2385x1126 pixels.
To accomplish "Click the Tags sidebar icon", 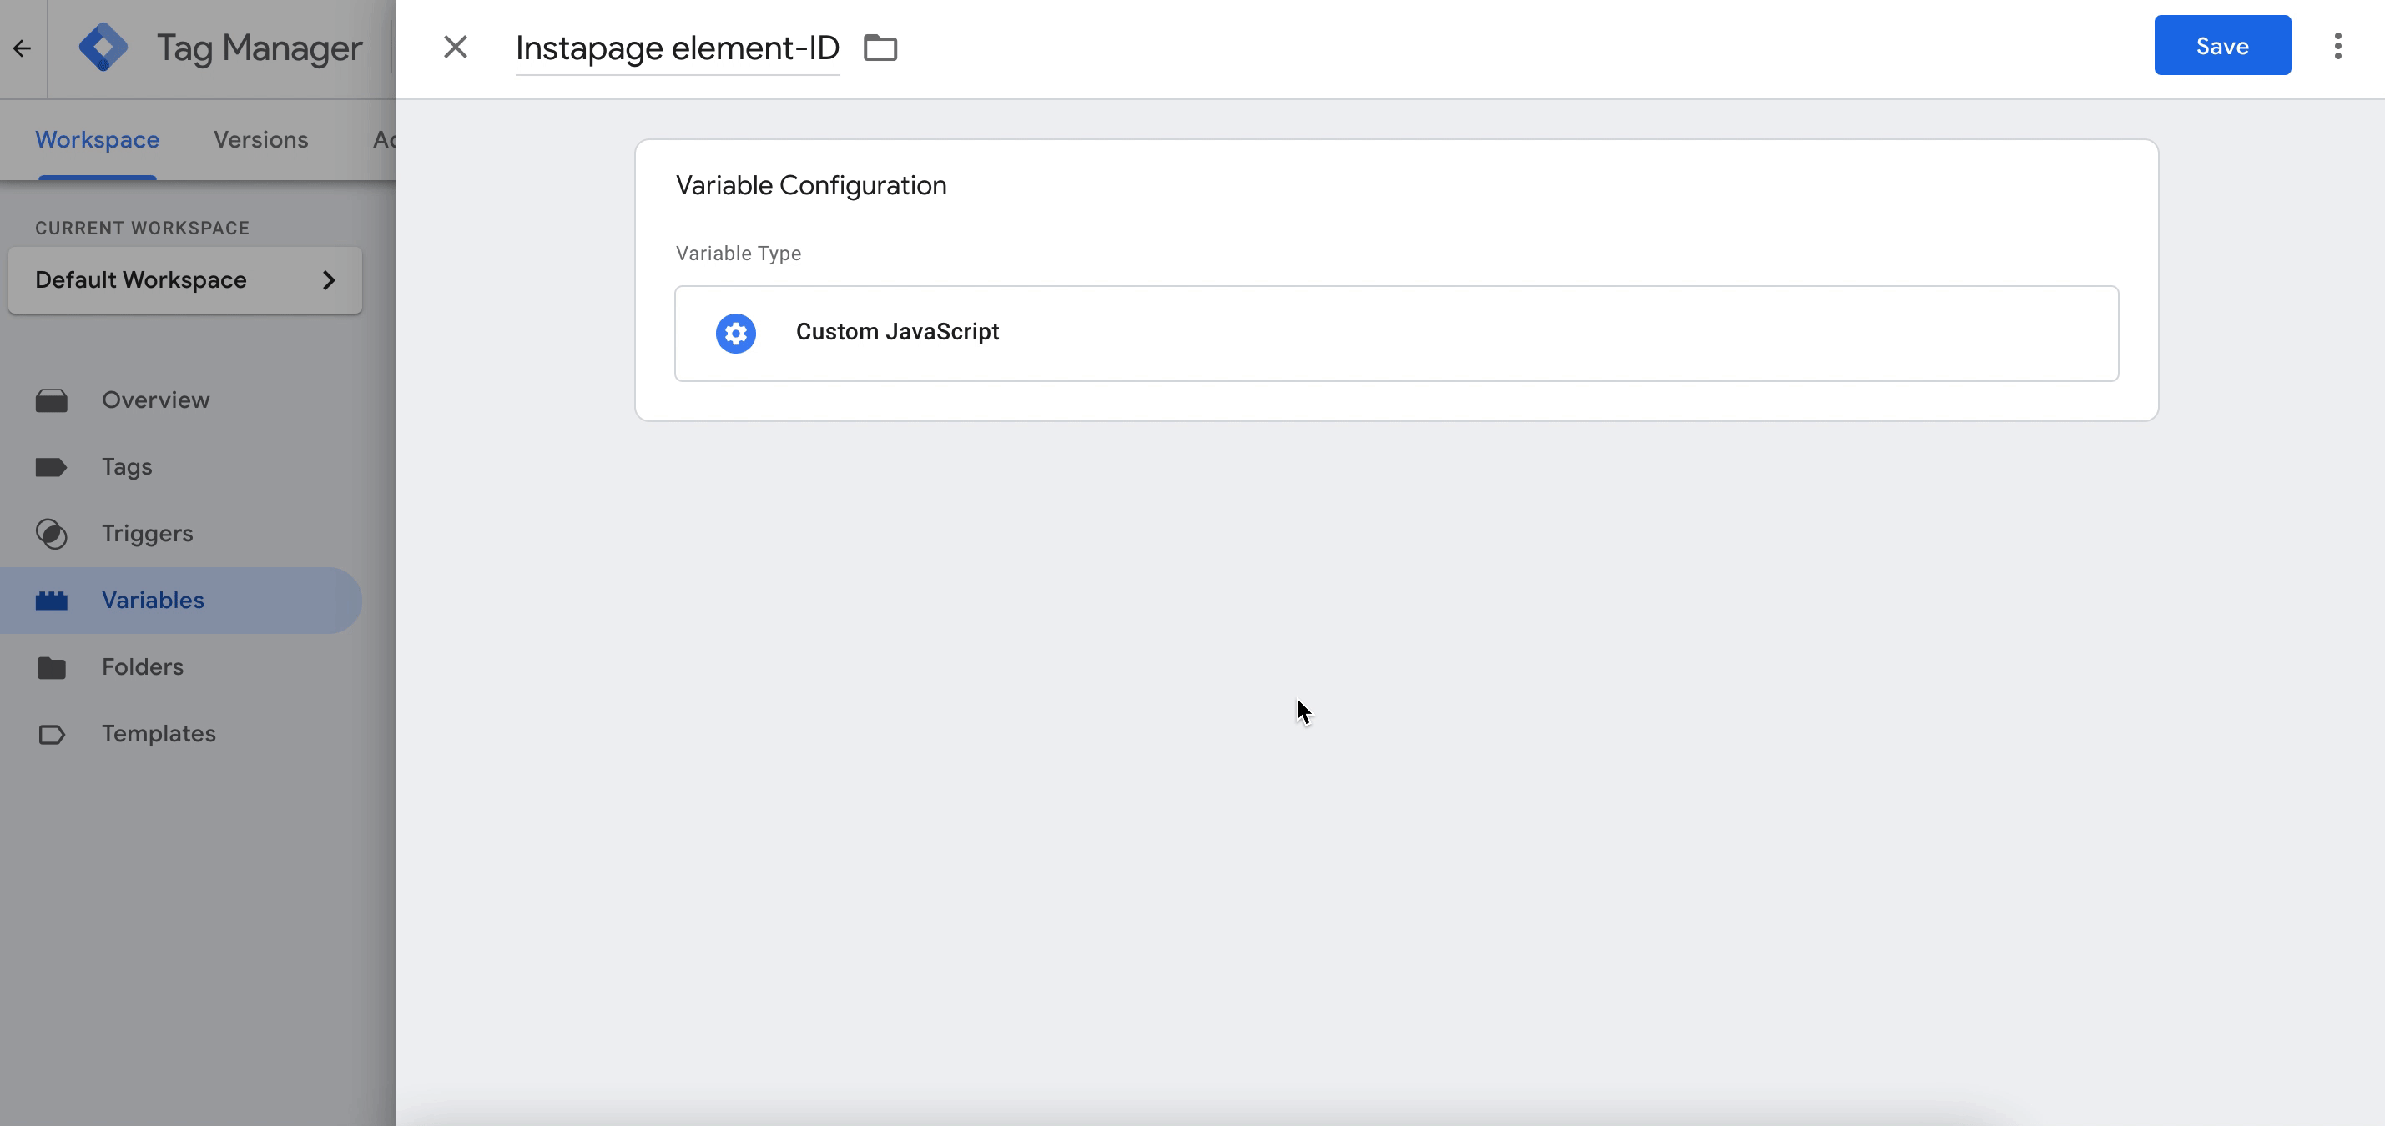I will [x=52, y=467].
